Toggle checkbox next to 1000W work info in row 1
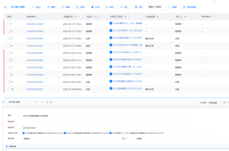The height and width of the screenshot is (151, 229). (111, 23)
